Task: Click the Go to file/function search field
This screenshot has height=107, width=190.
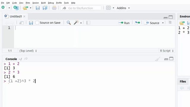Action: (x=81, y=8)
